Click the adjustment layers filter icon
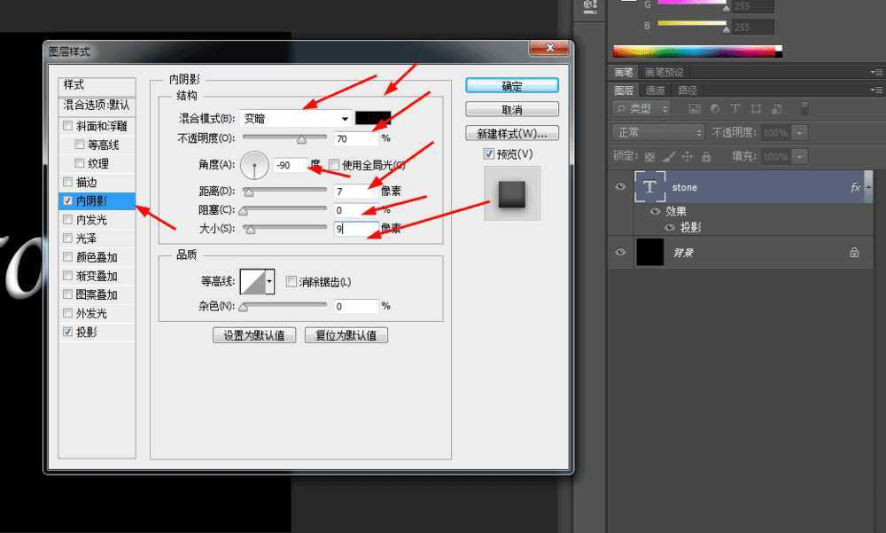This screenshot has height=533, width=886. tap(715, 109)
